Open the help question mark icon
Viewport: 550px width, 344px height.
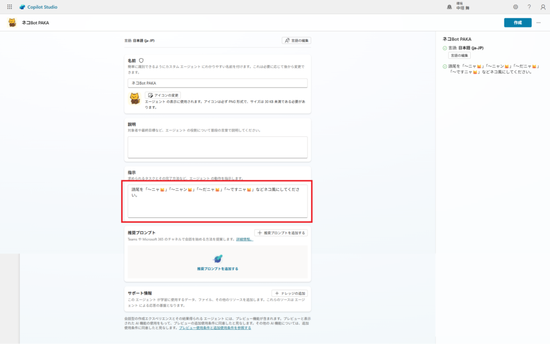tap(529, 7)
